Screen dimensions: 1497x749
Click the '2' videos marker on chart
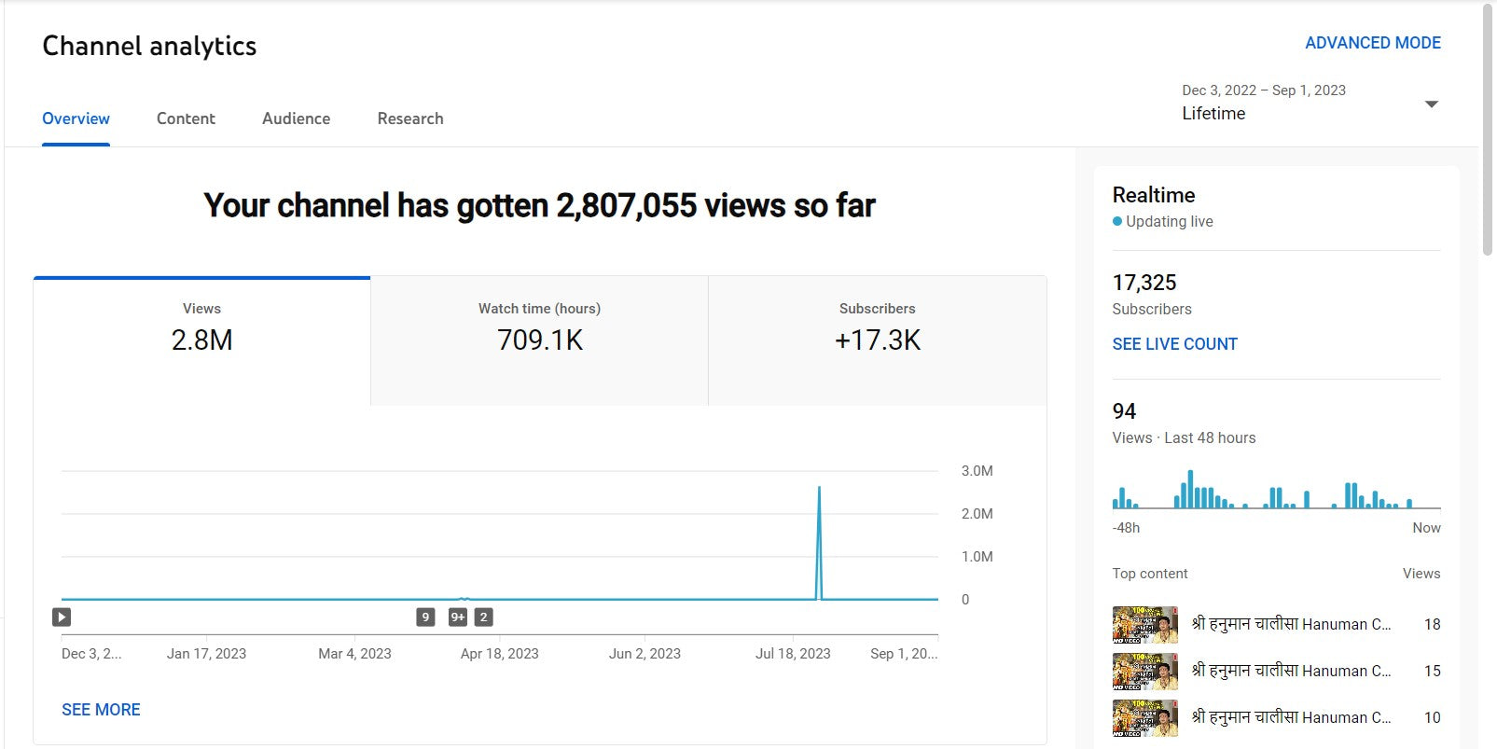pyautogui.click(x=483, y=617)
